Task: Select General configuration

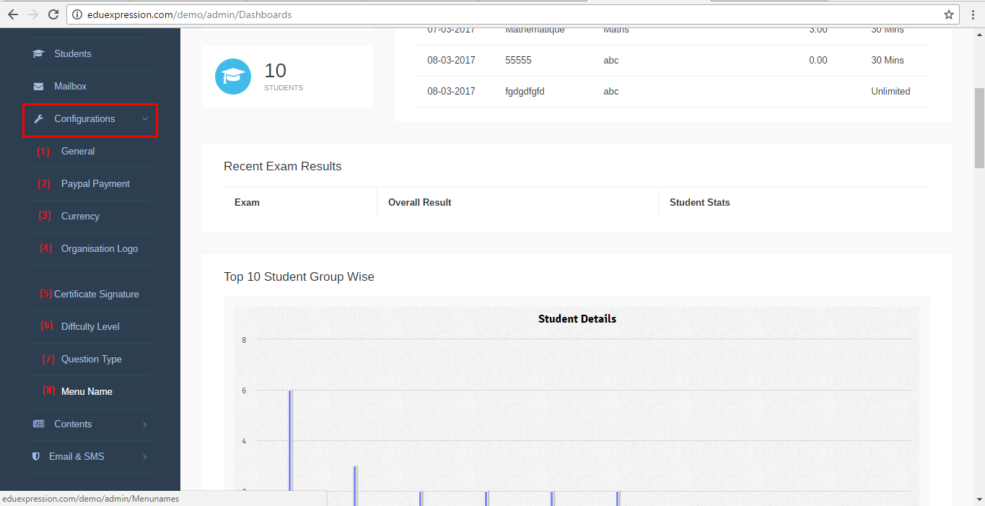Action: point(78,152)
